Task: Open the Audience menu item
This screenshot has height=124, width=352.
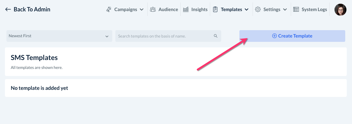Action: (x=168, y=10)
